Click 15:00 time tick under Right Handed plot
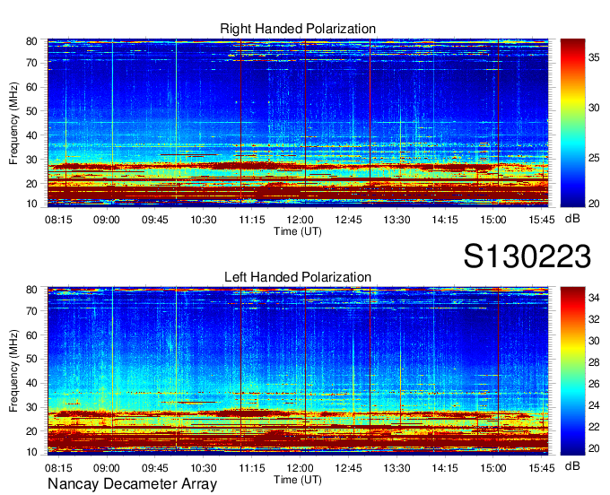The height and width of the screenshot is (495, 610). tap(493, 220)
